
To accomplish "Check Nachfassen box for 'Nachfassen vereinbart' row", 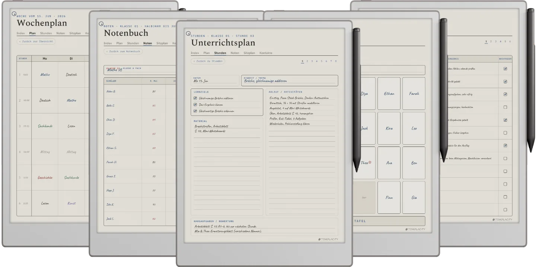I will [x=505, y=158].
